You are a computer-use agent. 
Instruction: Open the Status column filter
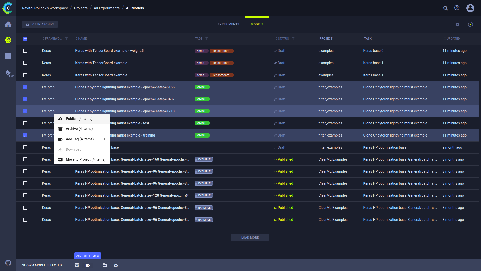click(x=293, y=39)
